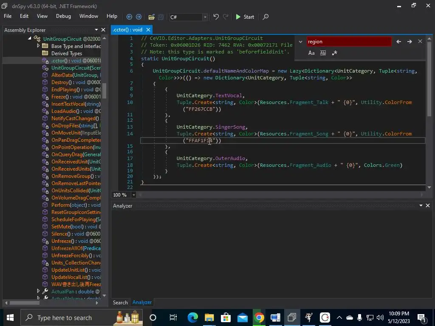
Task: Open the decompiler language C# dropdown
Action: click(x=205, y=17)
